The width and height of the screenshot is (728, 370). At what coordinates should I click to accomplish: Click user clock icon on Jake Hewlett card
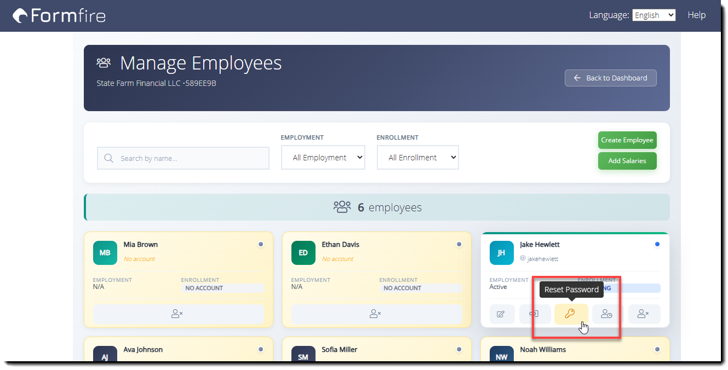606,314
